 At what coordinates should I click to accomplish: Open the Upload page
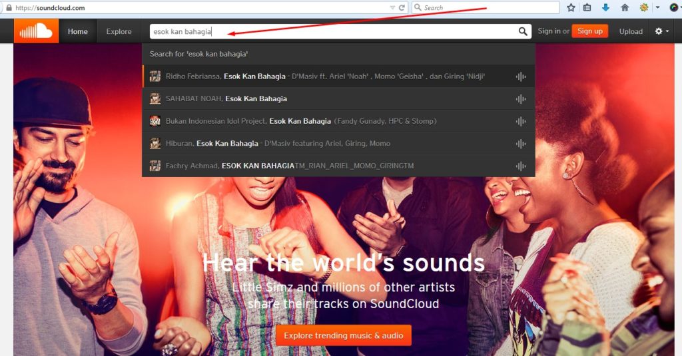click(x=631, y=31)
